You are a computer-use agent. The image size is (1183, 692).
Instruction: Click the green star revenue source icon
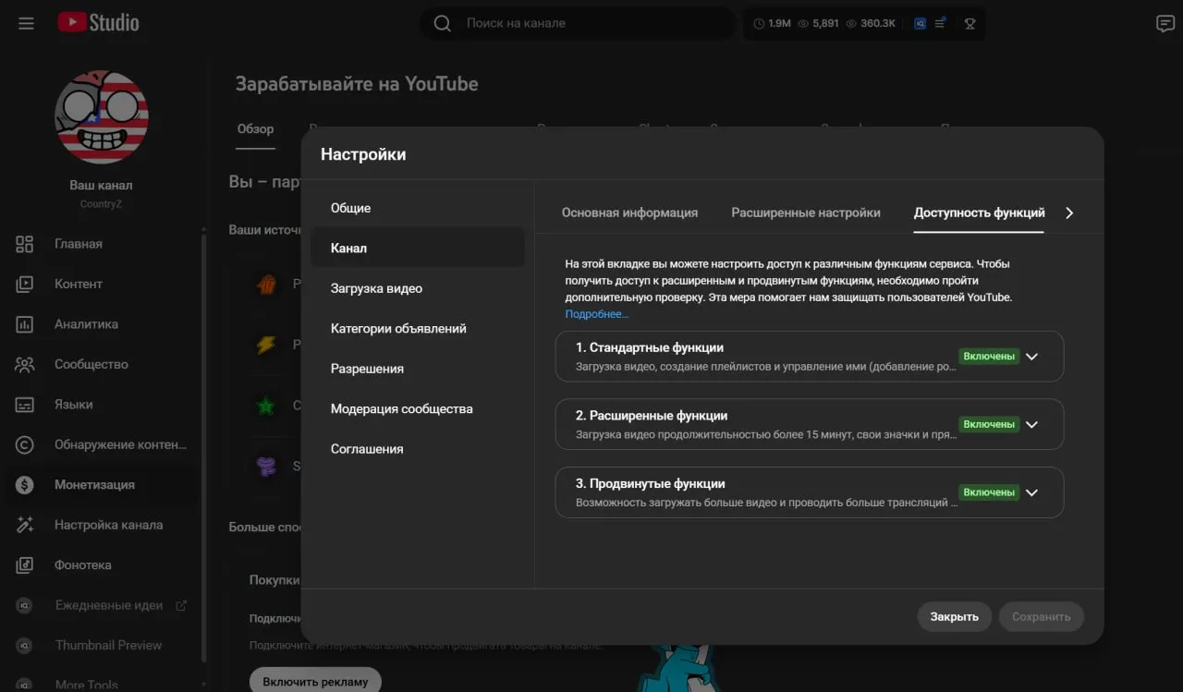coord(266,406)
